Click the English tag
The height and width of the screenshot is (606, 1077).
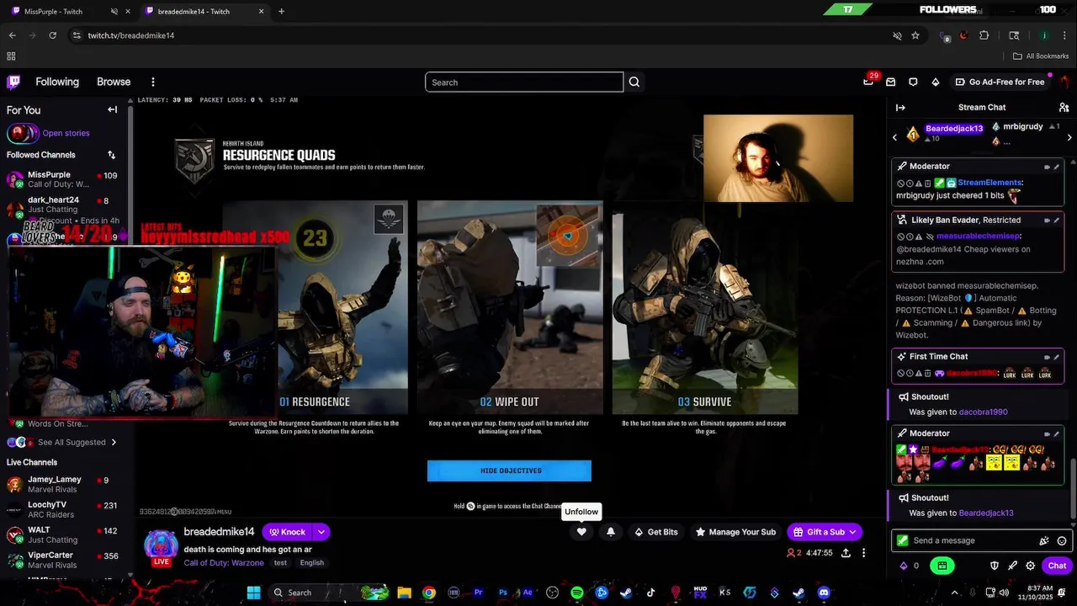click(x=311, y=562)
